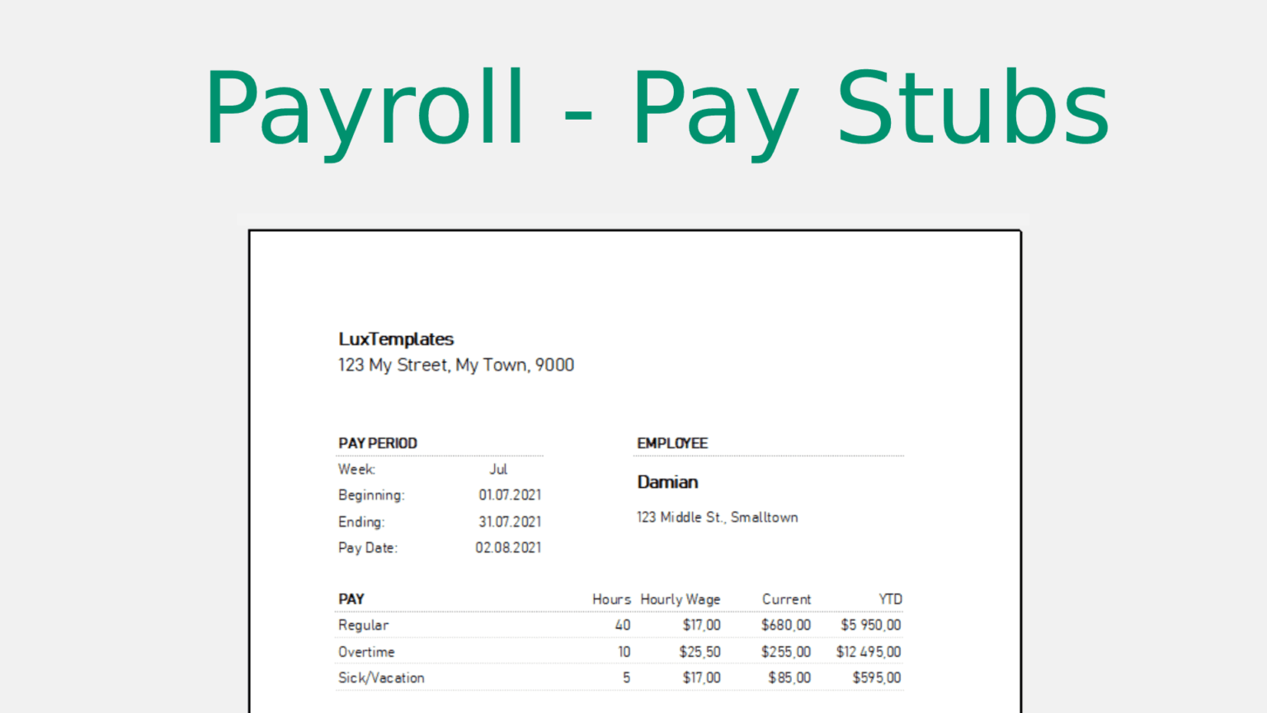
Task: Select the LuxTemplates company name
Action: click(396, 339)
